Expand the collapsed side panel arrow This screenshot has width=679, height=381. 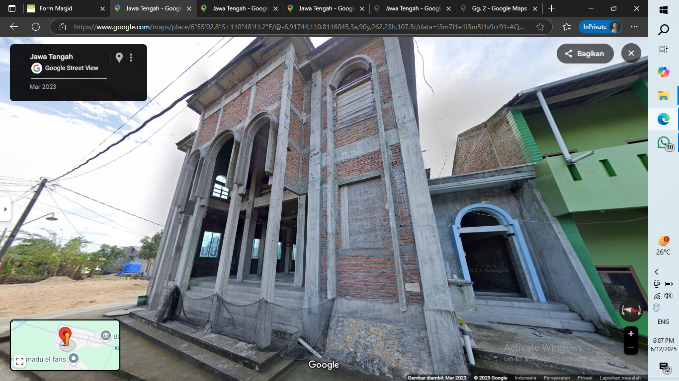click(x=5, y=210)
